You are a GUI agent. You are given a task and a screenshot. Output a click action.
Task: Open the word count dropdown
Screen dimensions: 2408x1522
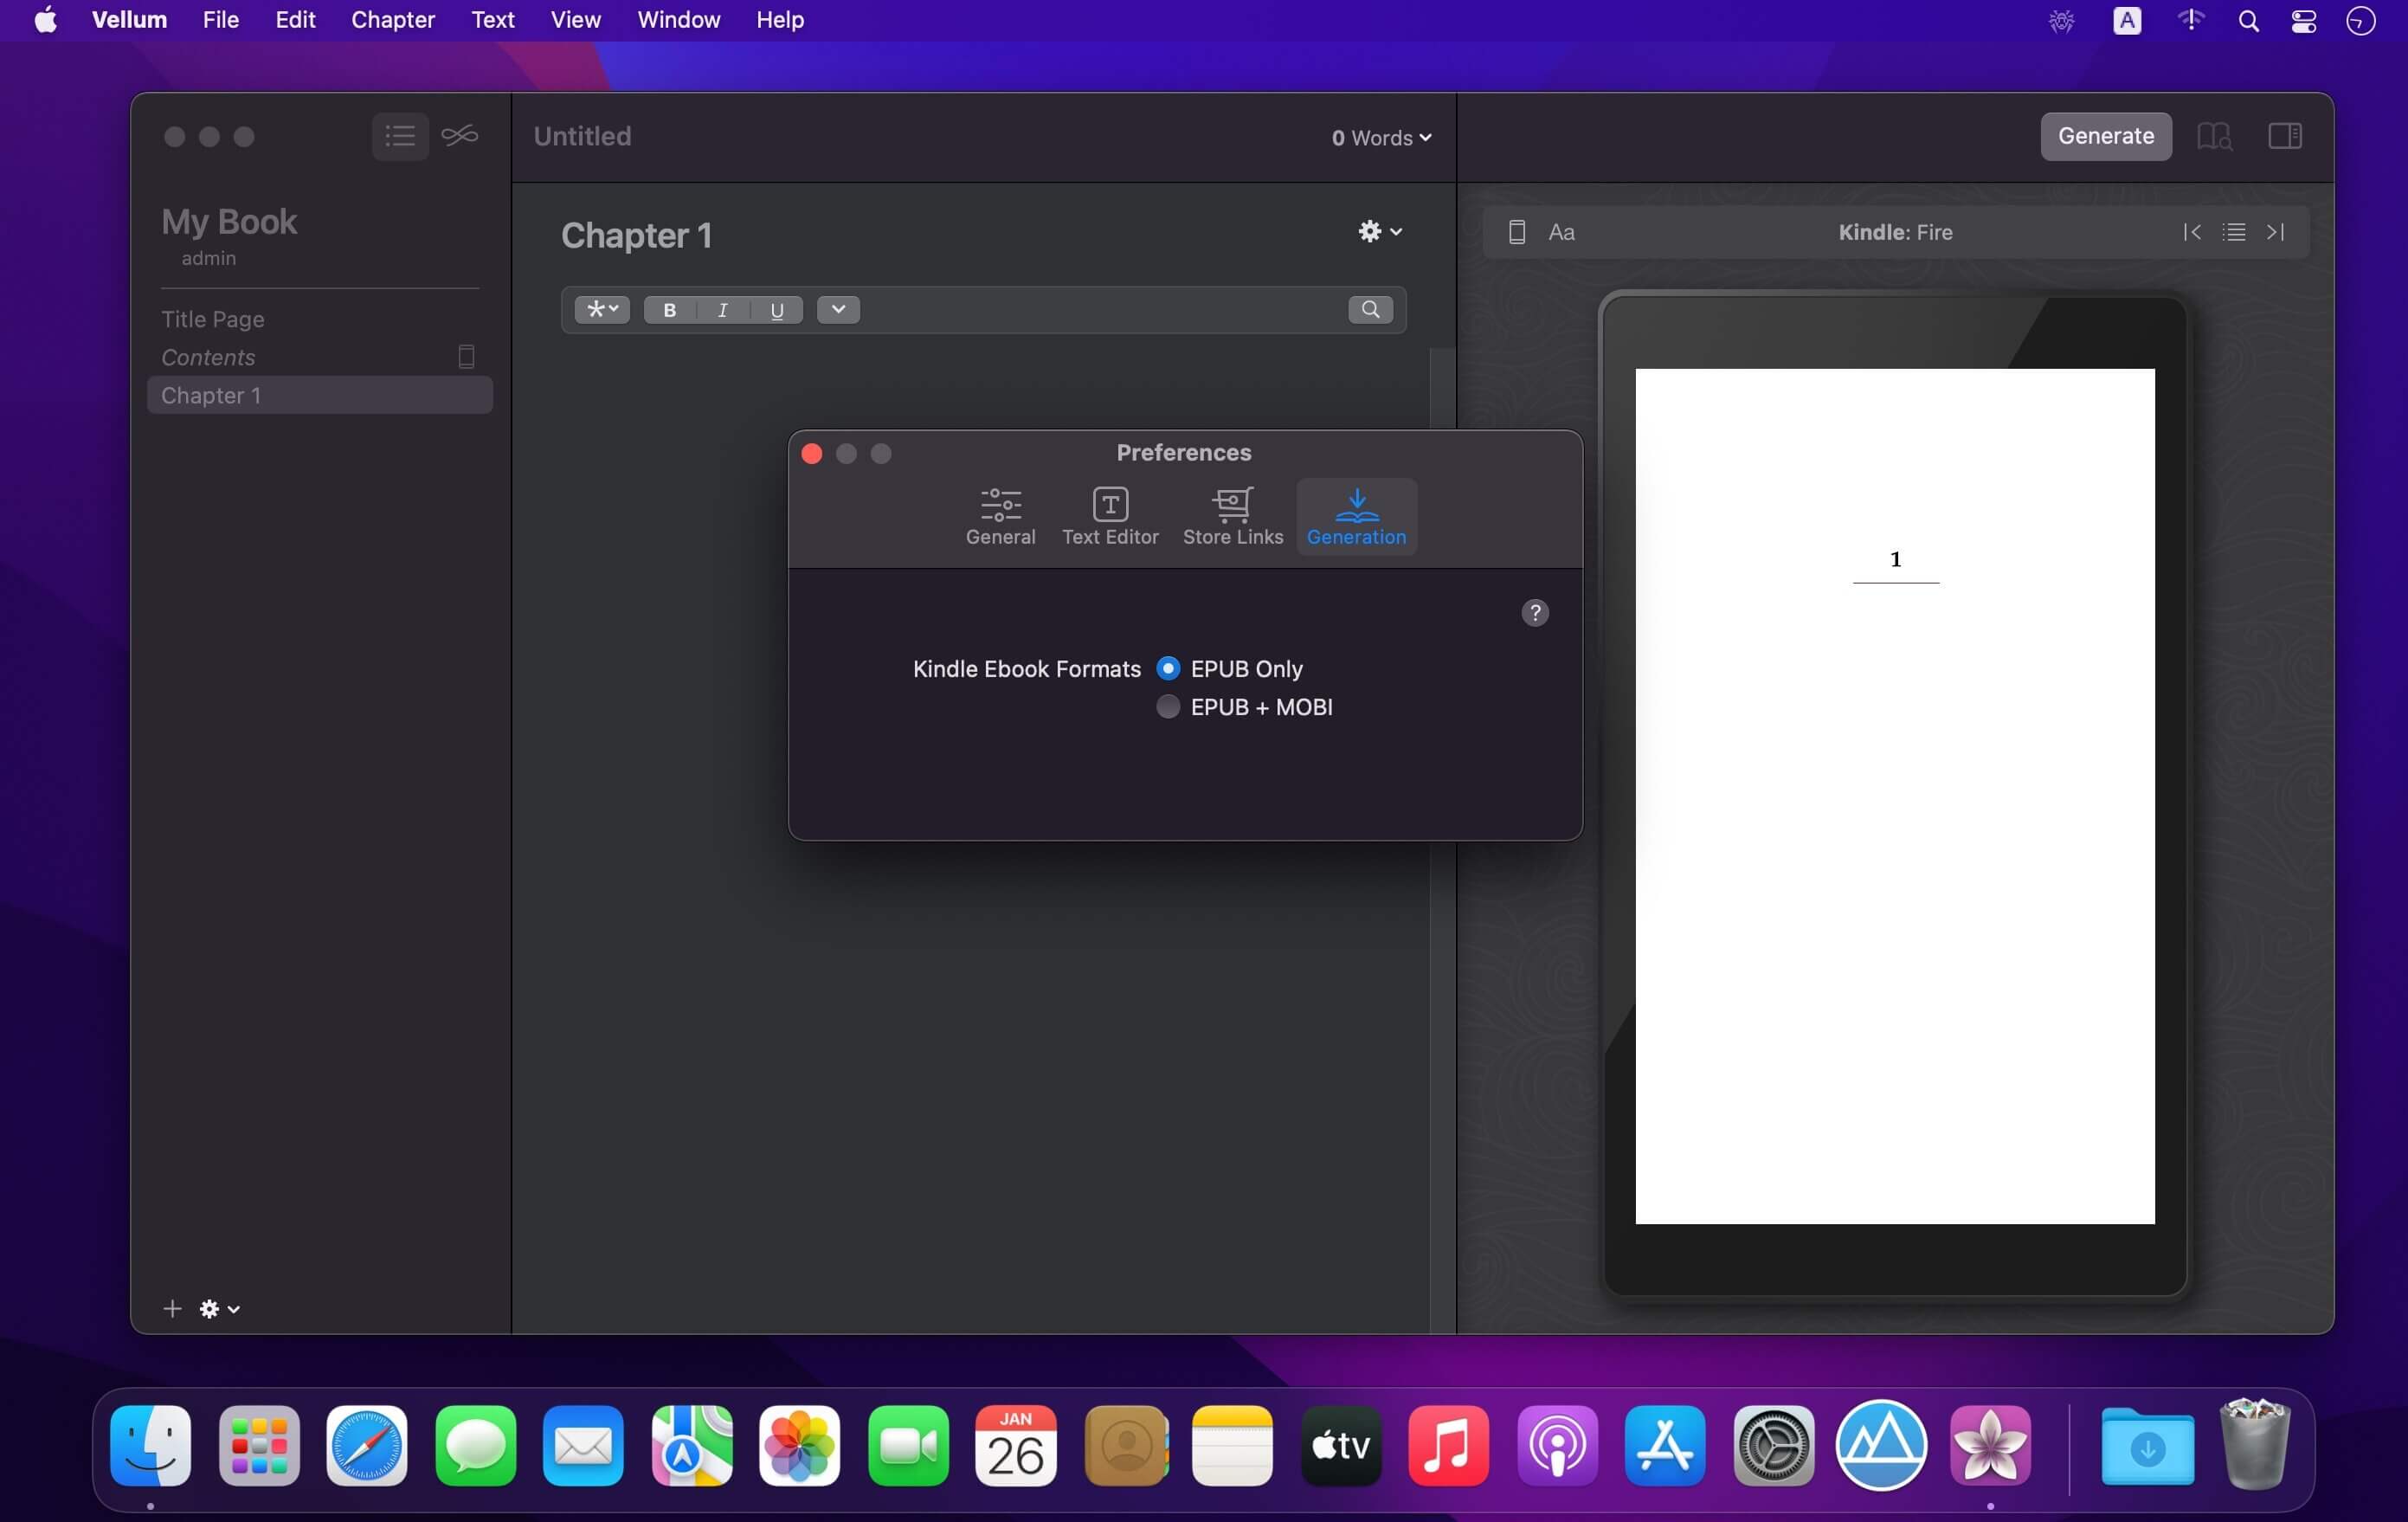click(1380, 138)
